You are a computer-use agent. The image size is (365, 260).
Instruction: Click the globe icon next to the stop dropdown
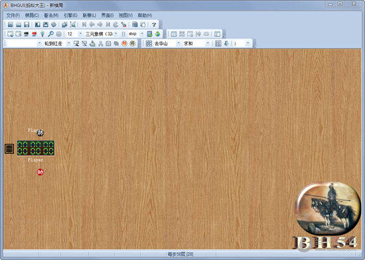[x=157, y=34]
